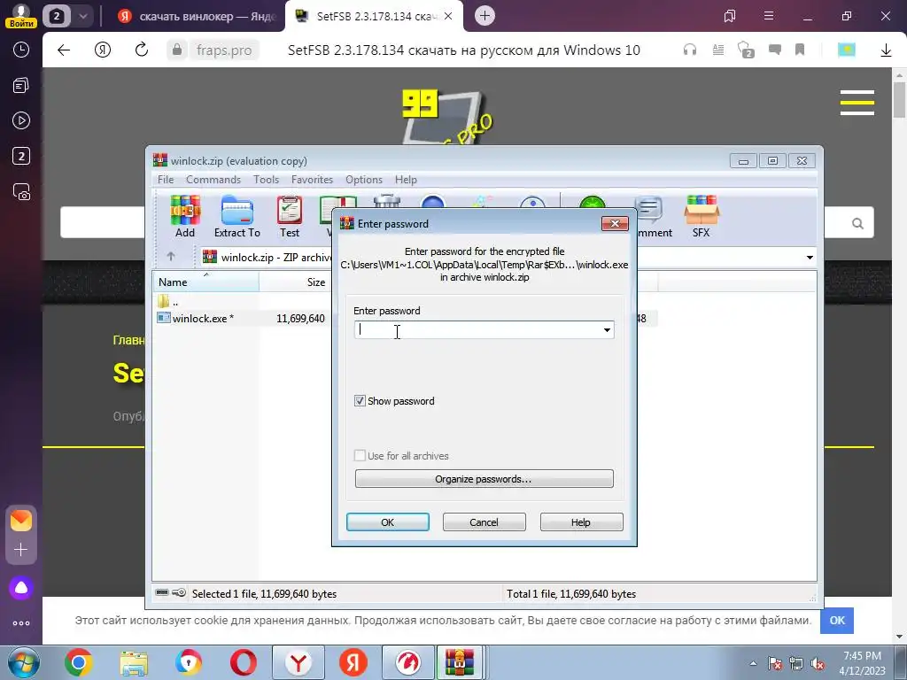Open the Favorites menu in WinRAR

[312, 180]
